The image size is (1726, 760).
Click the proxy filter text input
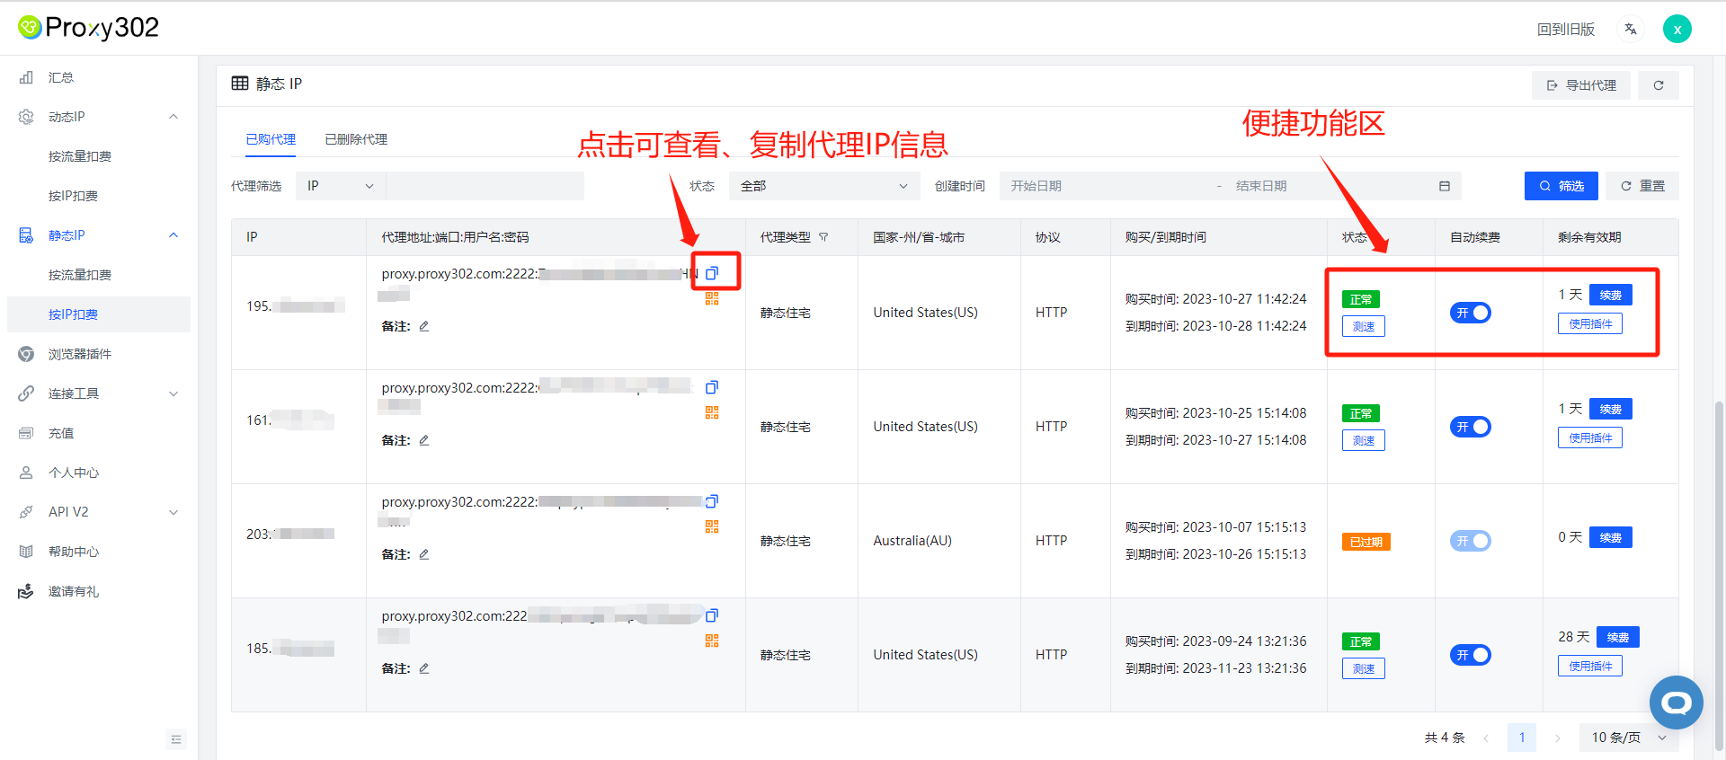tap(485, 186)
